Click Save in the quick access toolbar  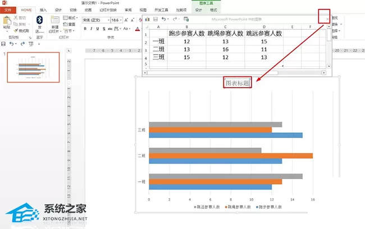[3, 44]
